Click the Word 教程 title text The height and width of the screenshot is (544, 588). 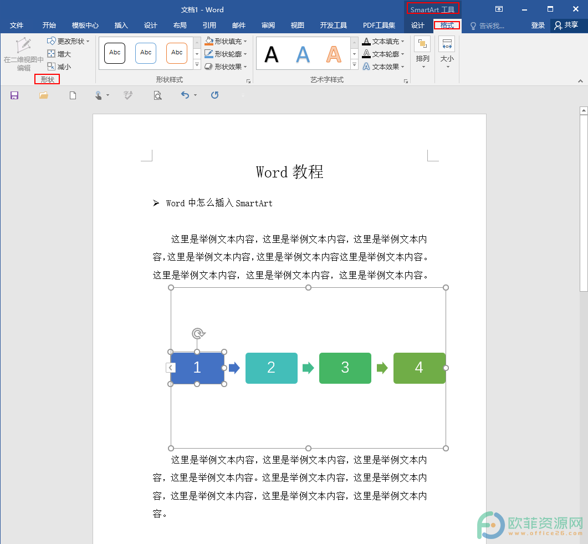[x=289, y=172]
